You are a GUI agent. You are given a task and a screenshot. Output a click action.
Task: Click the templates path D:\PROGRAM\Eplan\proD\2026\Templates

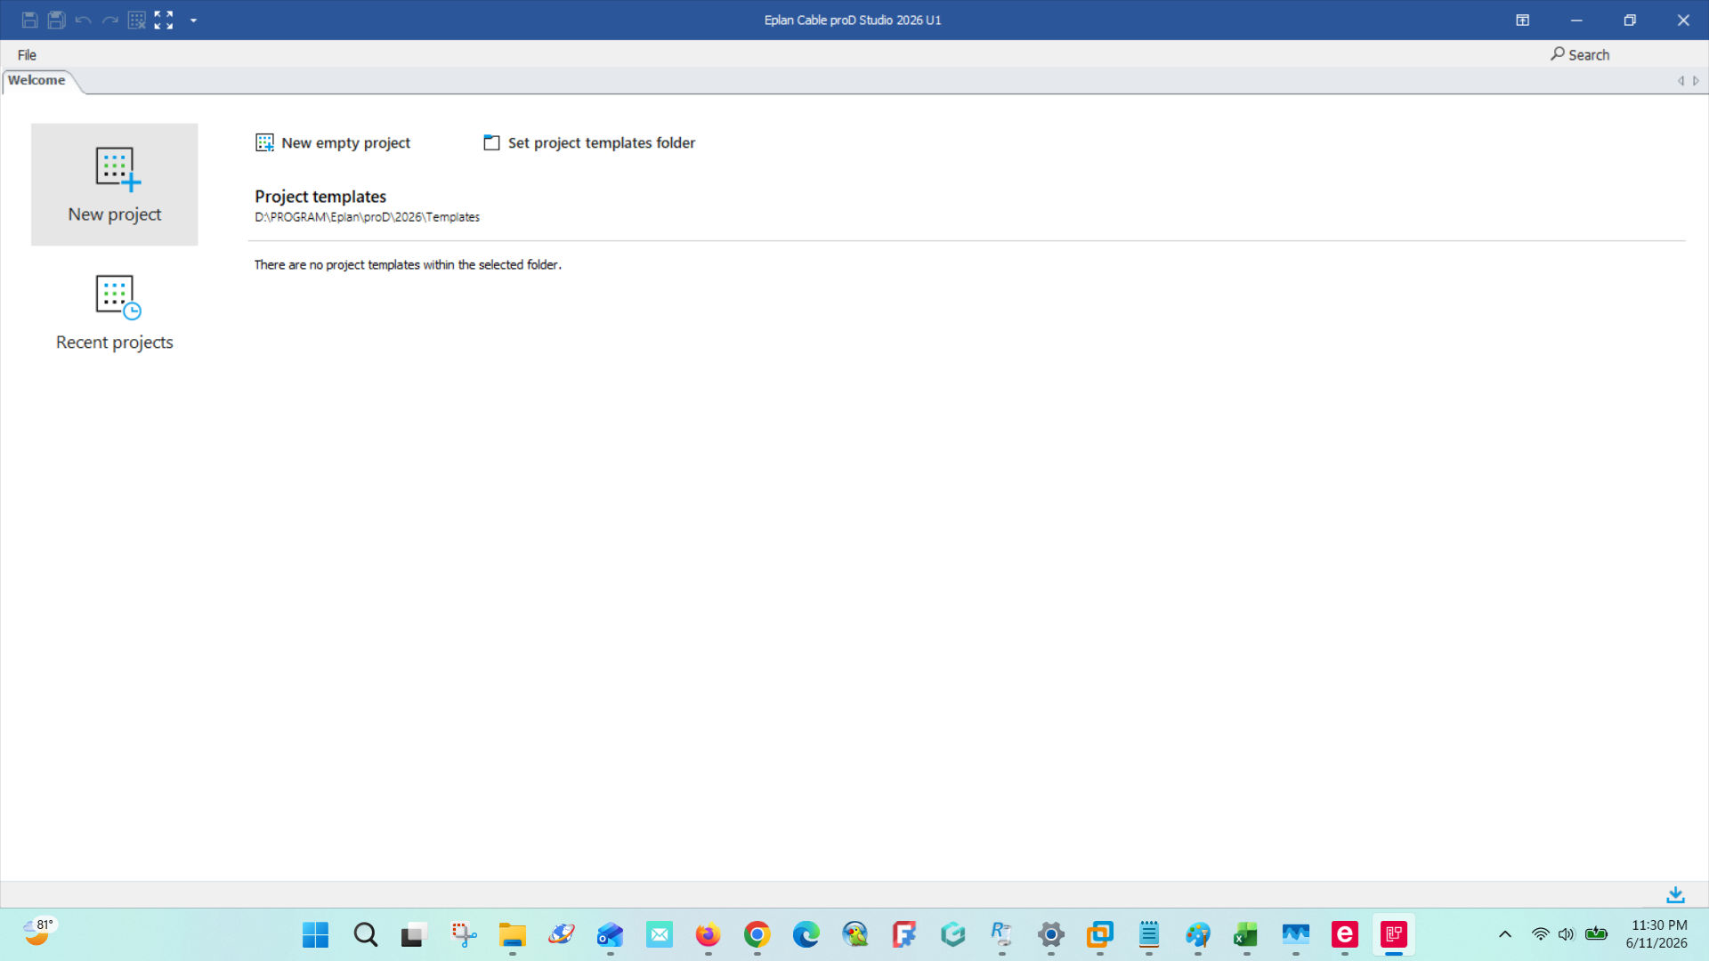click(367, 217)
